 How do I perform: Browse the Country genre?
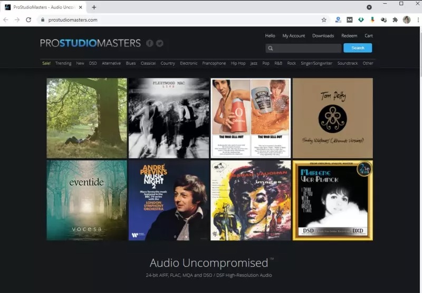168,63
